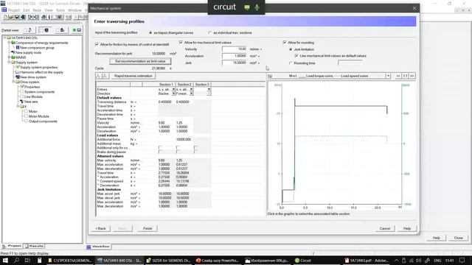Click the Acceleration limit input field
This screenshot has width=472, height=265.
[235, 56]
